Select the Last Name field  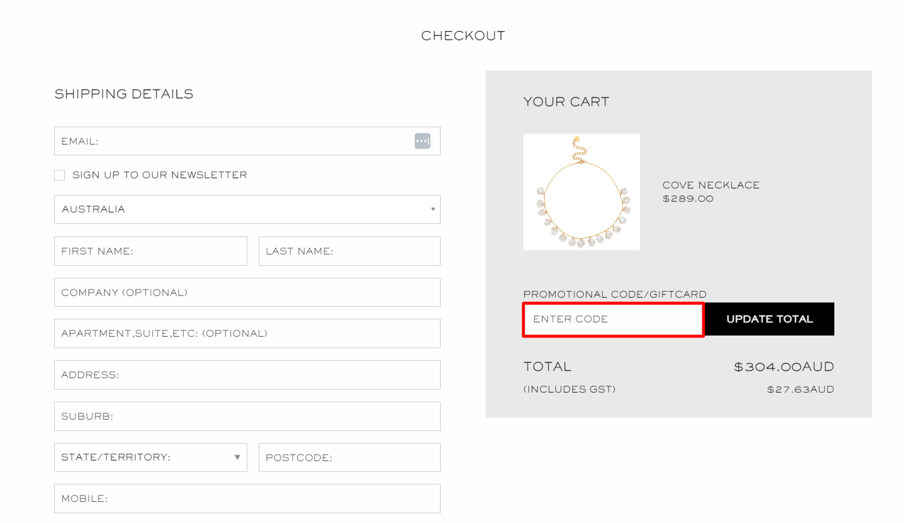[349, 251]
